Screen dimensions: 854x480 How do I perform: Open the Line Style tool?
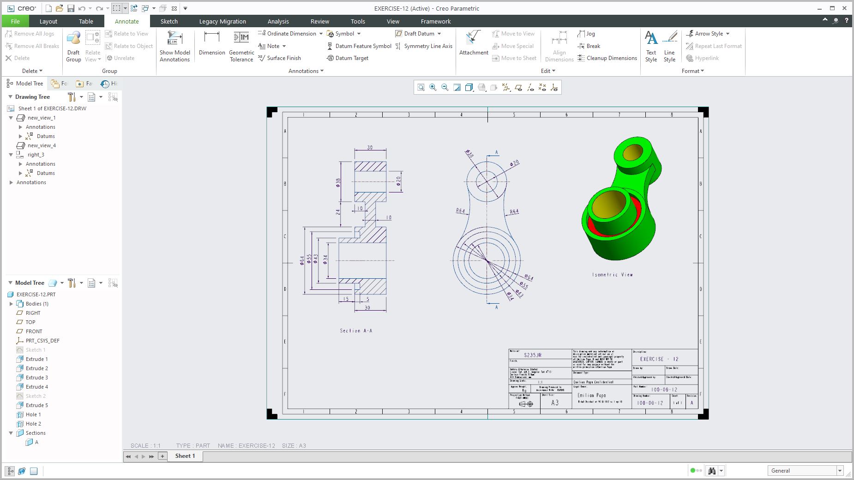click(x=669, y=46)
